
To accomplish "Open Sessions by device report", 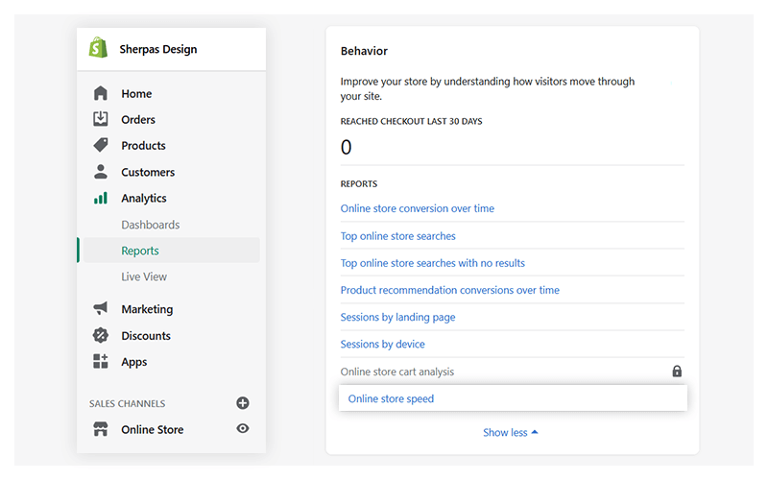I will (382, 344).
